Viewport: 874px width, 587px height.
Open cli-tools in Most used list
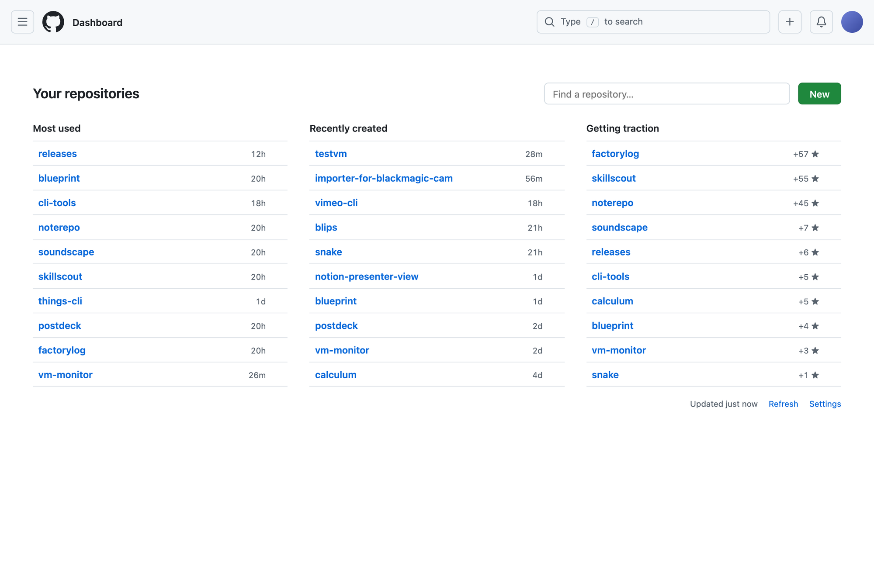(57, 203)
